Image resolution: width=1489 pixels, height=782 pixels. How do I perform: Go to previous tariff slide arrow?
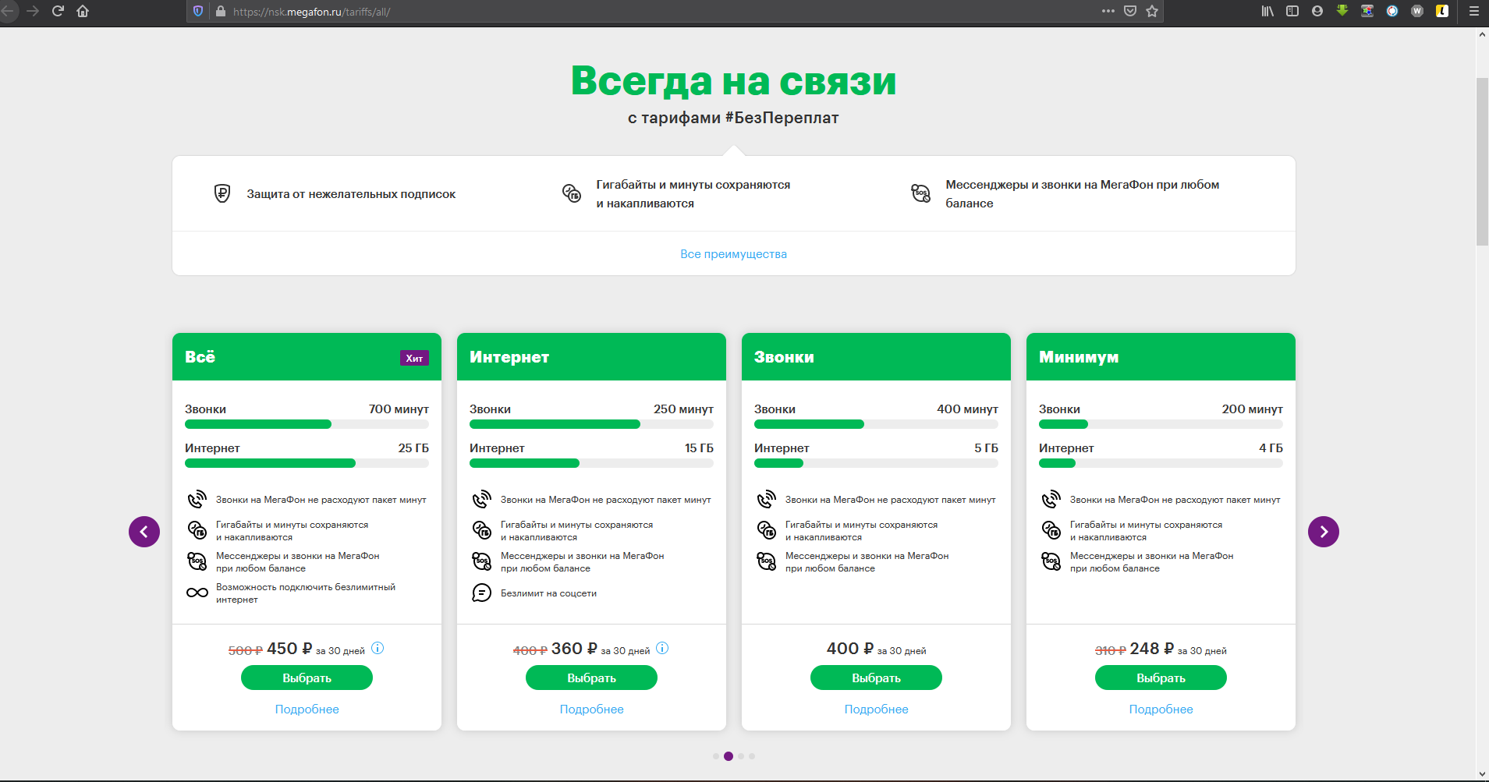coord(144,532)
